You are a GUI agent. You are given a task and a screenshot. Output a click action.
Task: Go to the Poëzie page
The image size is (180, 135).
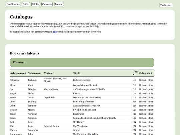pos(26,4)
